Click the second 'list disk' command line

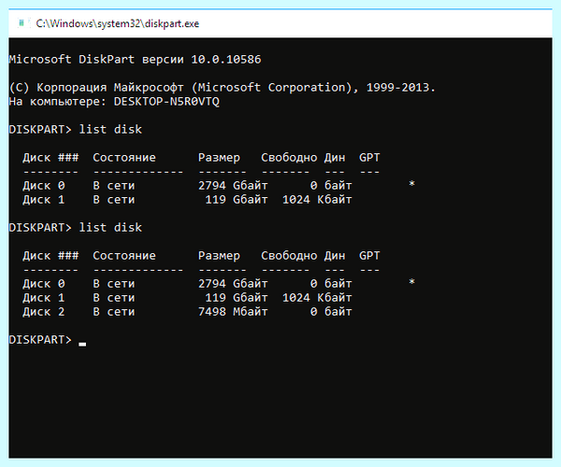coord(75,228)
